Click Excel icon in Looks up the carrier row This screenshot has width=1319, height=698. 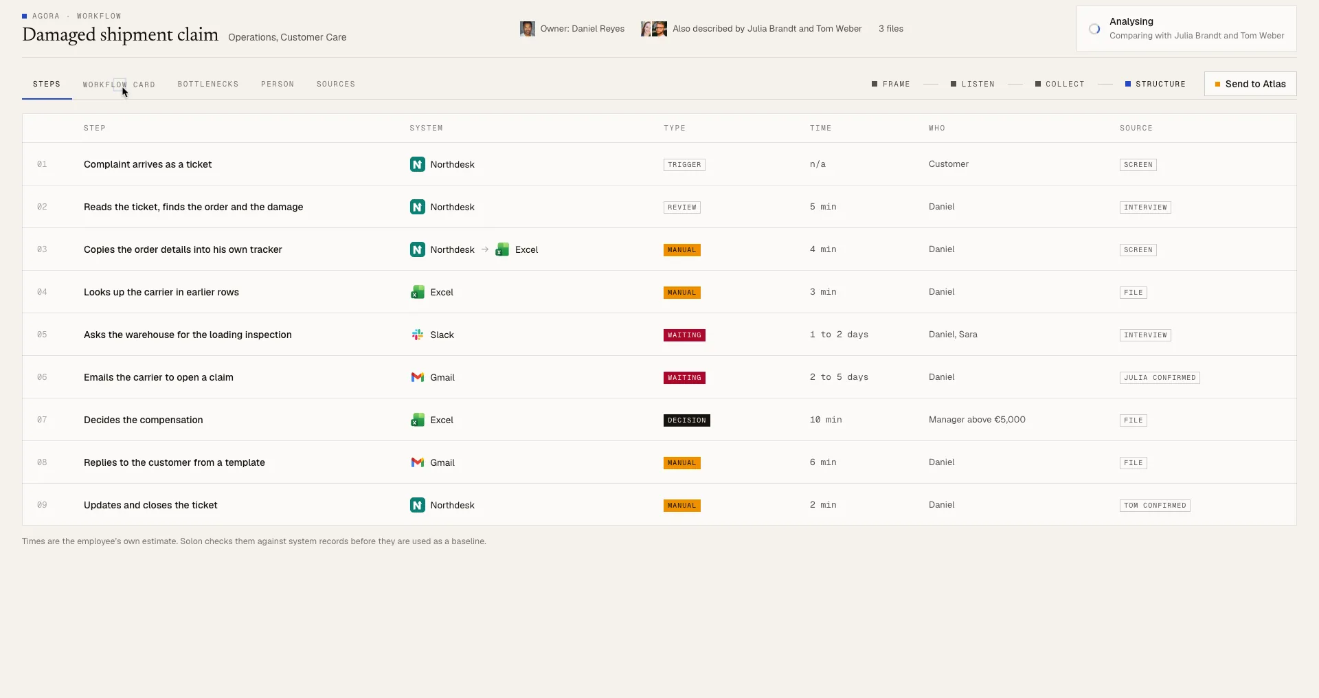(x=417, y=292)
